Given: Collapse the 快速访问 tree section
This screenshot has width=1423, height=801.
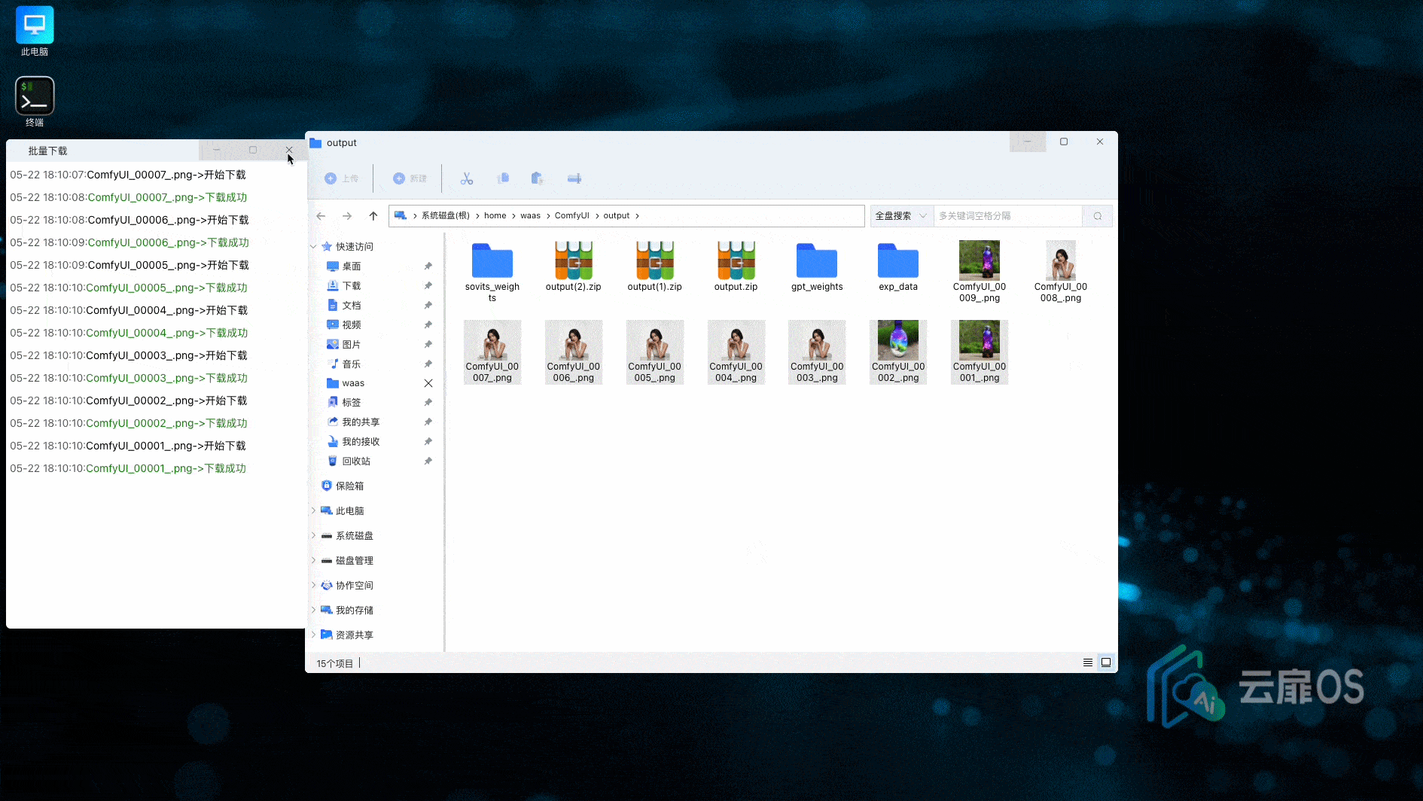Looking at the screenshot, I should click(314, 247).
